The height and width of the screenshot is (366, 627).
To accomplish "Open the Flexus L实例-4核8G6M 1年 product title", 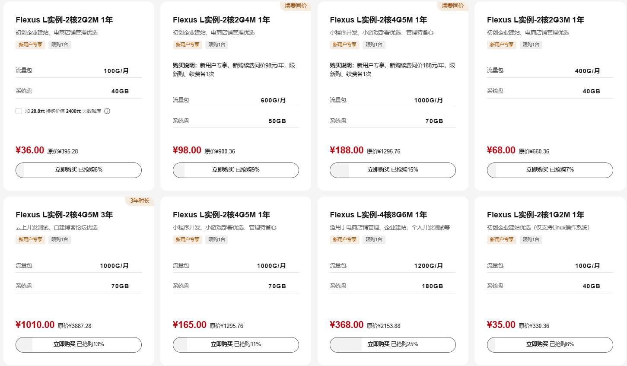I will [x=377, y=214].
